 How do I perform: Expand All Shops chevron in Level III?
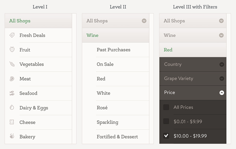221,21
